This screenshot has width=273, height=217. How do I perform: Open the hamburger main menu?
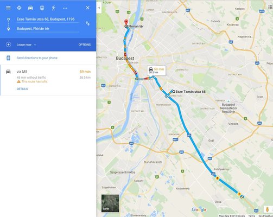coord(8,8)
